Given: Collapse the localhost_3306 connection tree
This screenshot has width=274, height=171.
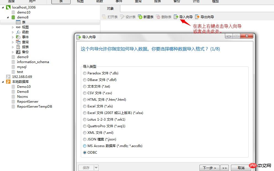Looking at the screenshot, I should click(2, 7).
